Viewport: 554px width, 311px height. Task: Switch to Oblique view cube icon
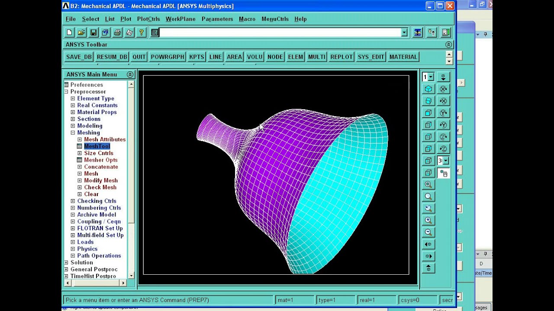pos(428,101)
